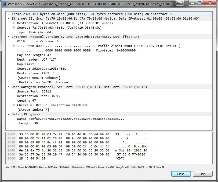Click hex offset 0000 in byte pane
The image size is (218, 182).
[x=11, y=134]
